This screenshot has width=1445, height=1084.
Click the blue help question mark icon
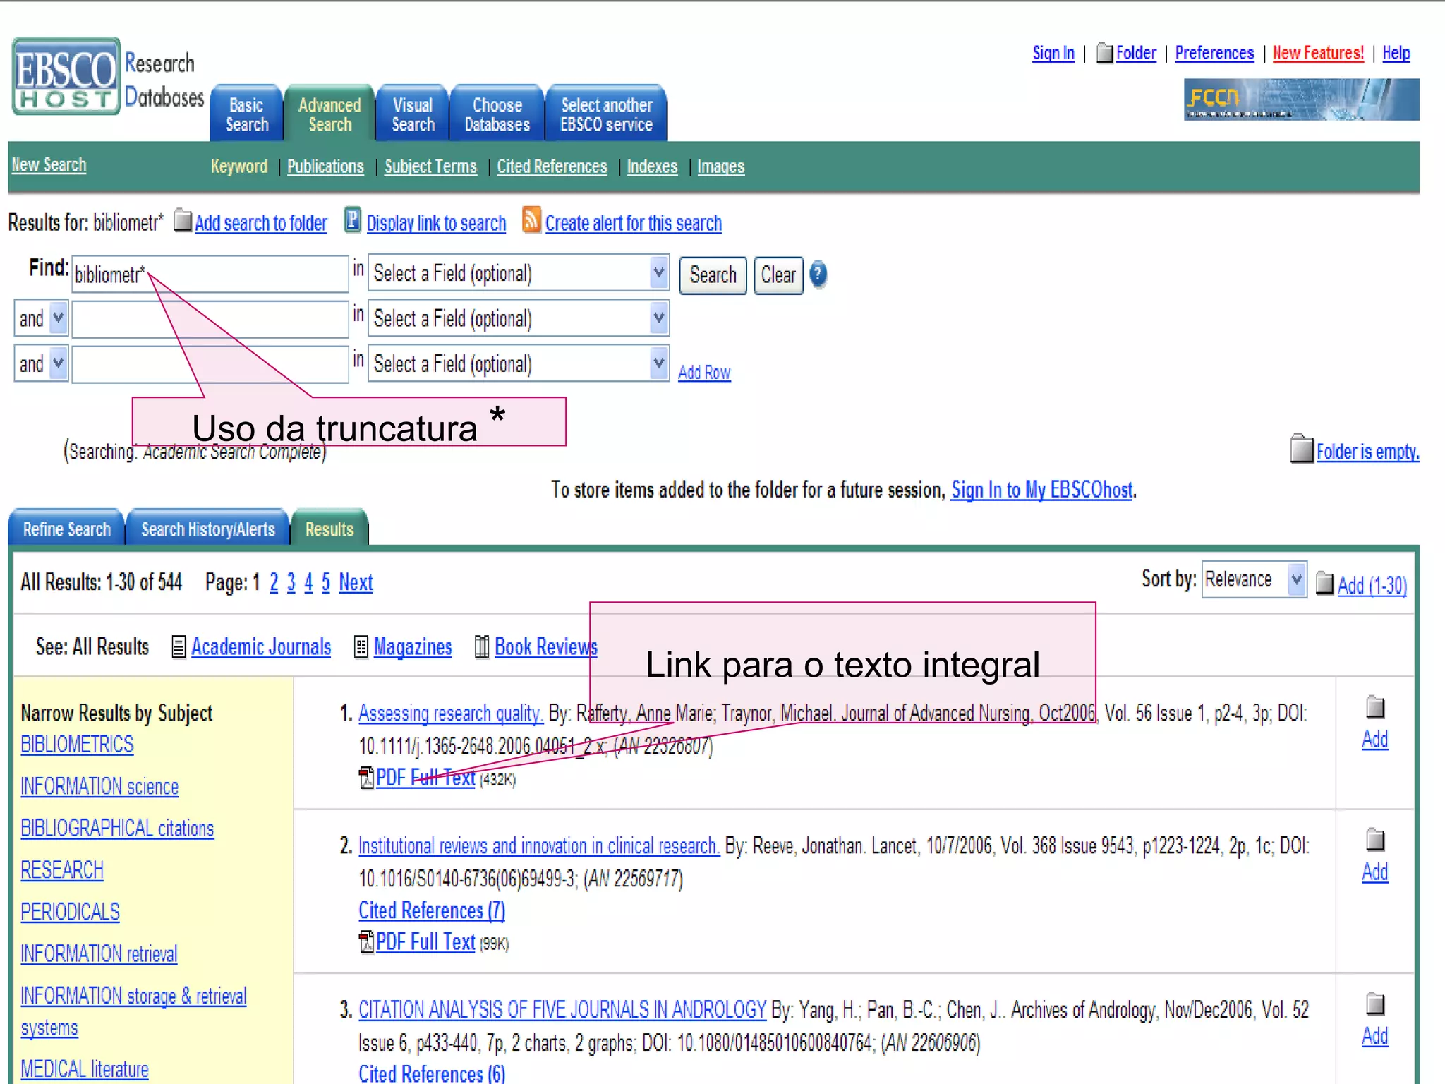tap(818, 274)
